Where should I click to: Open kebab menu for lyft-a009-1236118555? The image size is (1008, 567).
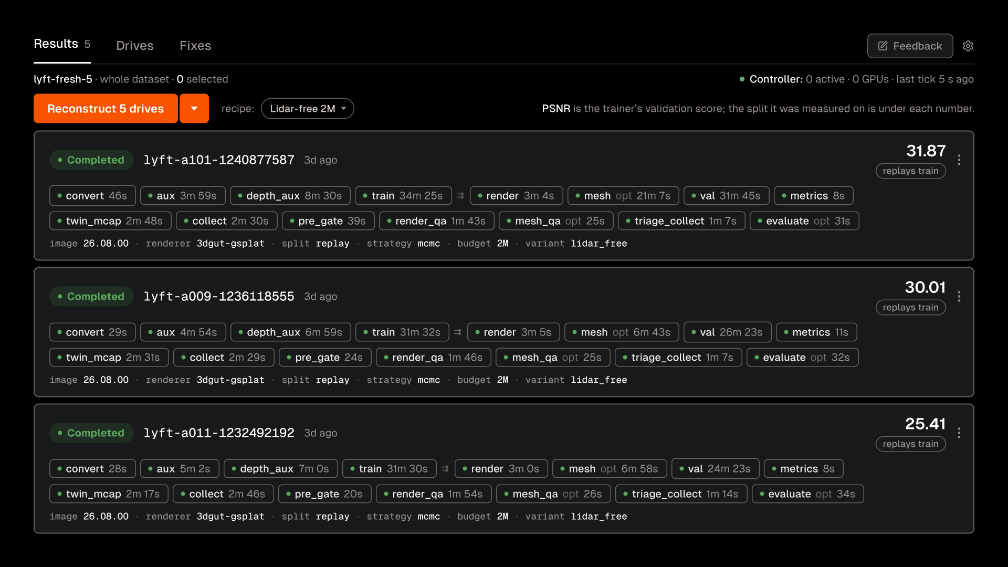pyautogui.click(x=959, y=297)
